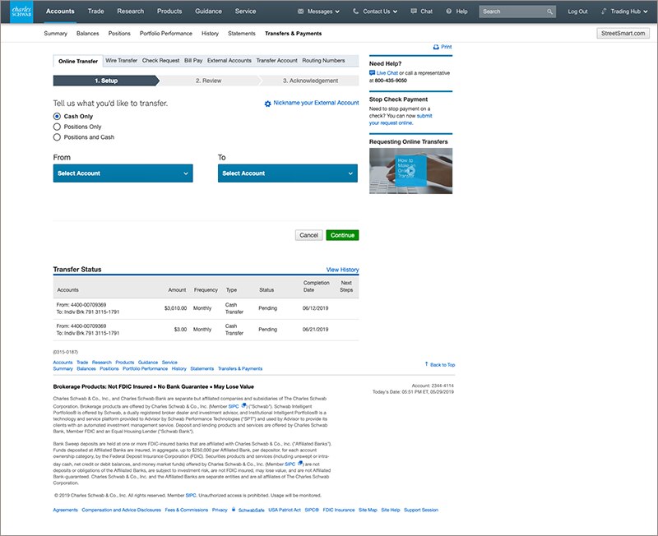The image size is (658, 536).
Task: Click the green Continue button
Action: [342, 235]
